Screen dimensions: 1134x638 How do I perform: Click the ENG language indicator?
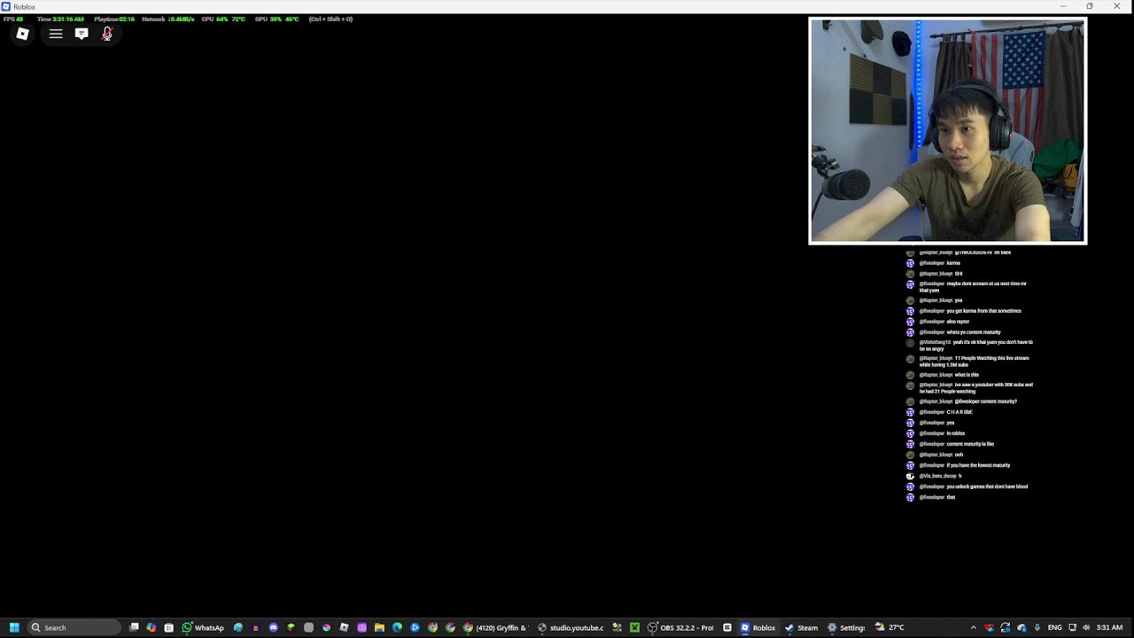tap(1054, 627)
